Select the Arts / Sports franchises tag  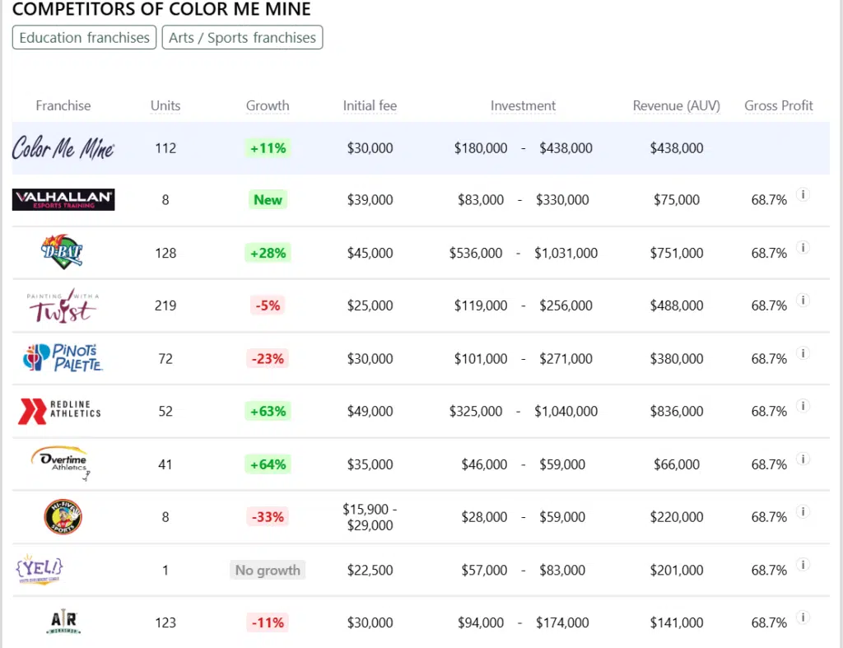[242, 38]
